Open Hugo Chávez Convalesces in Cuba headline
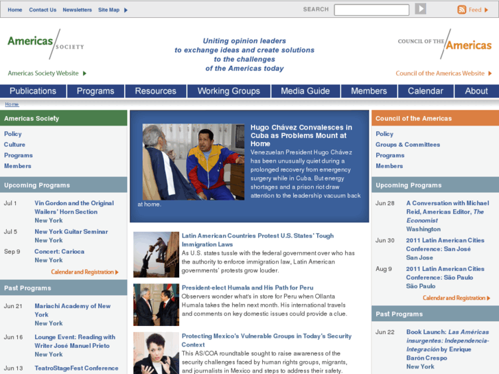Screen dimensions: 499x374 (301, 135)
